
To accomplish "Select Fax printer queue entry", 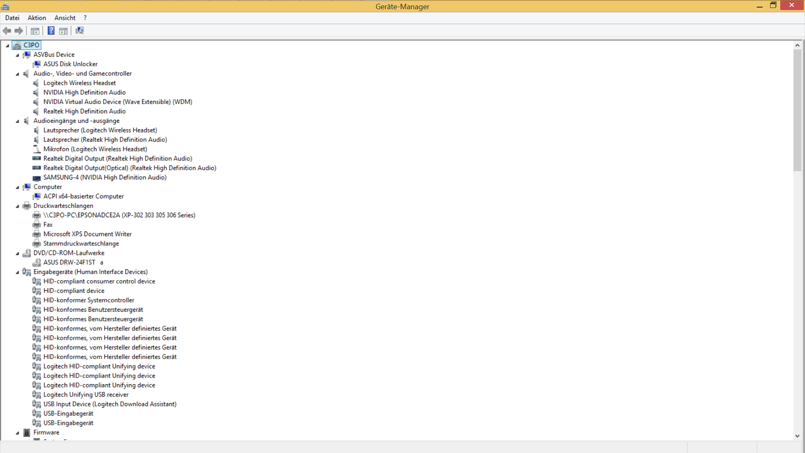I will pos(48,225).
